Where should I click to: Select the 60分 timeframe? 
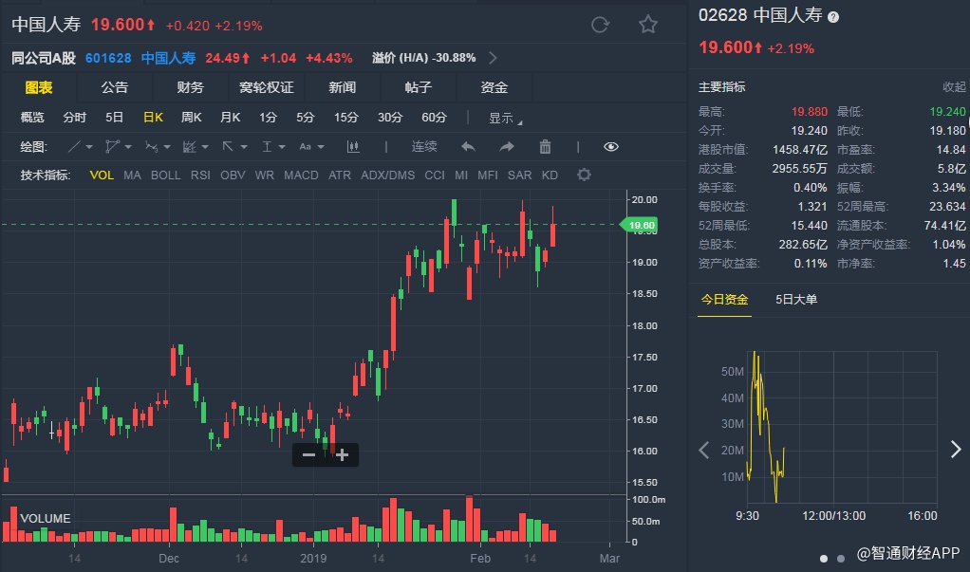click(434, 118)
